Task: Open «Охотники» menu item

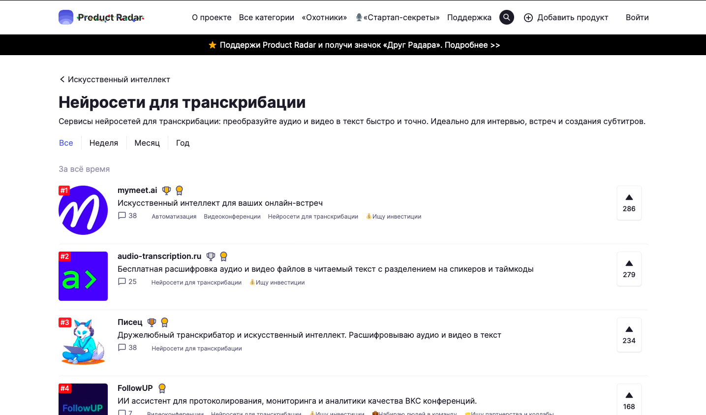Action: point(324,17)
